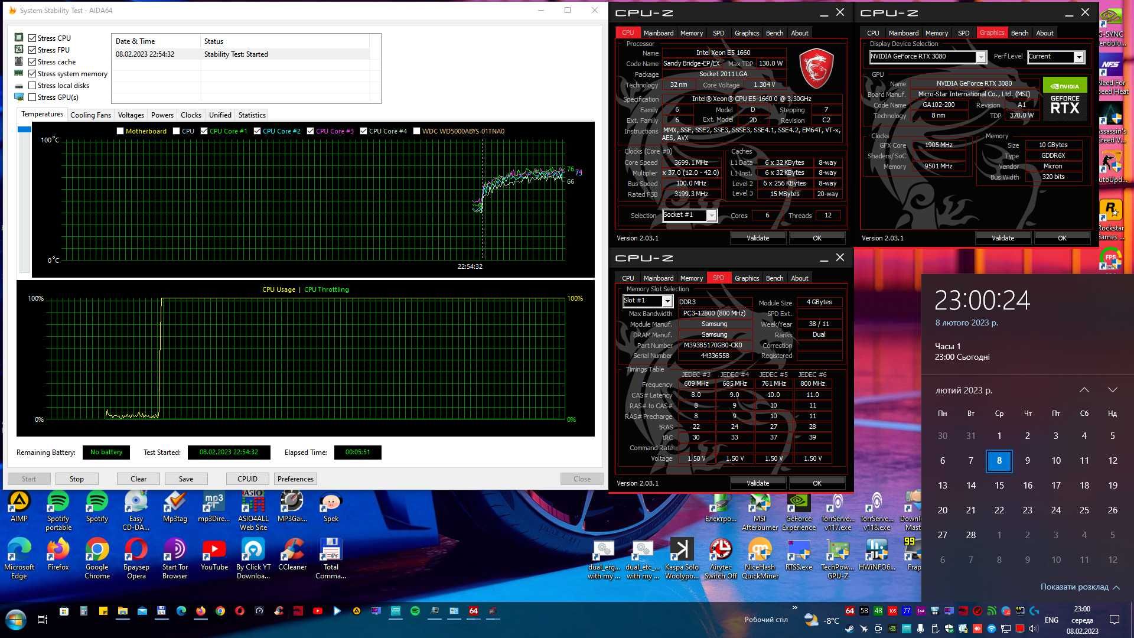The image size is (1134, 638).
Task: Select calendar date 15
Action: coord(999,486)
